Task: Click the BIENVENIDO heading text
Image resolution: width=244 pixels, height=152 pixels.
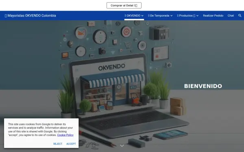Action: tap(203, 86)
